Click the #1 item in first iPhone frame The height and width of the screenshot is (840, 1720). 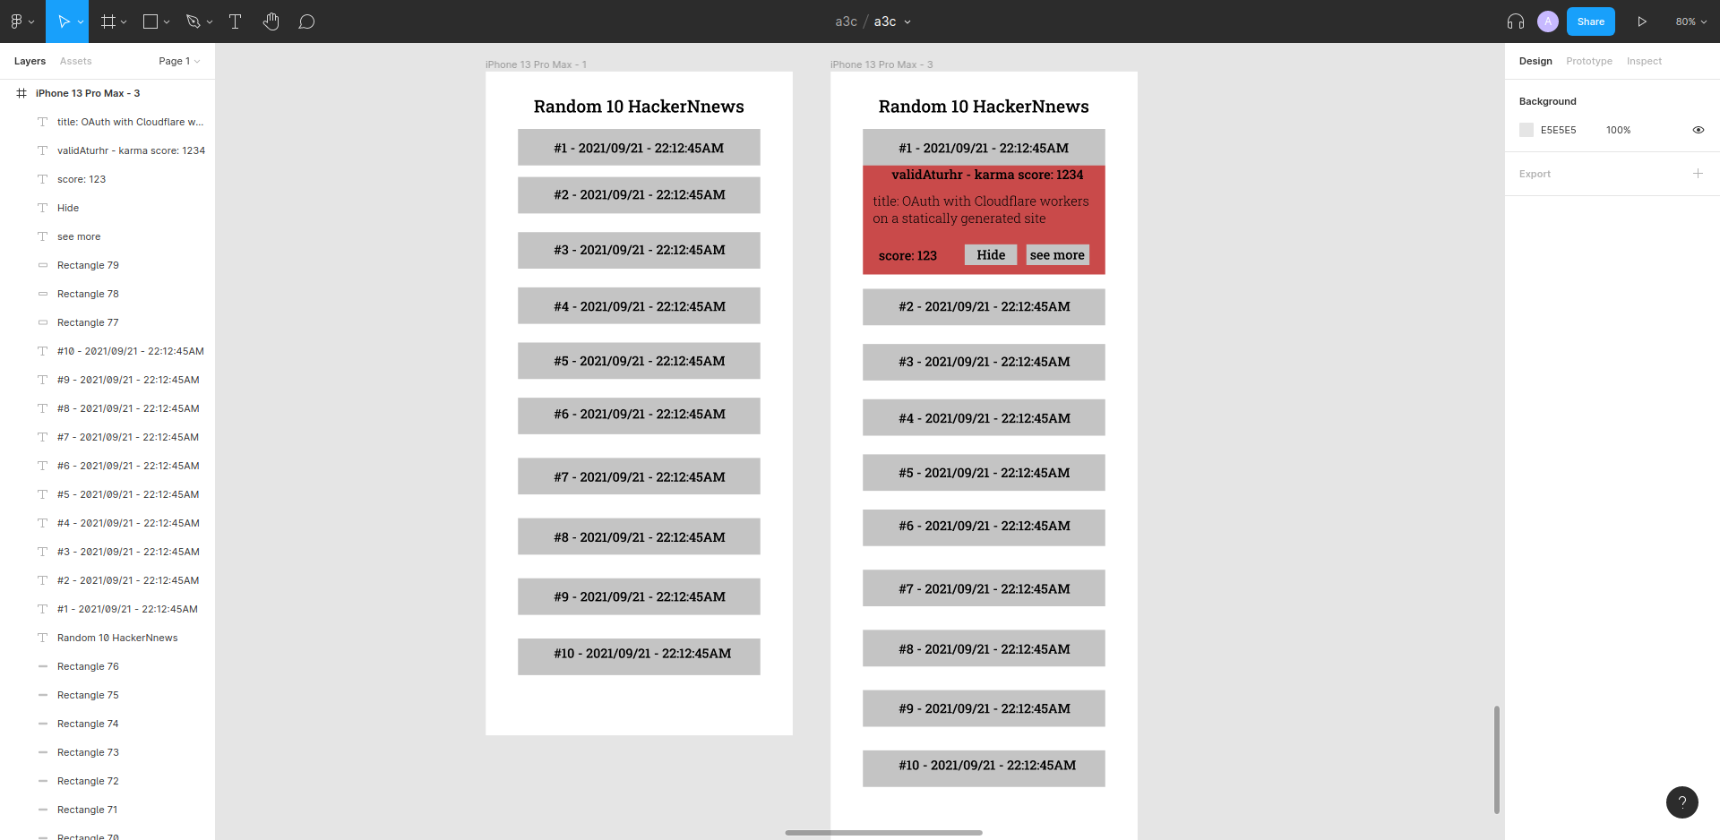639,148
